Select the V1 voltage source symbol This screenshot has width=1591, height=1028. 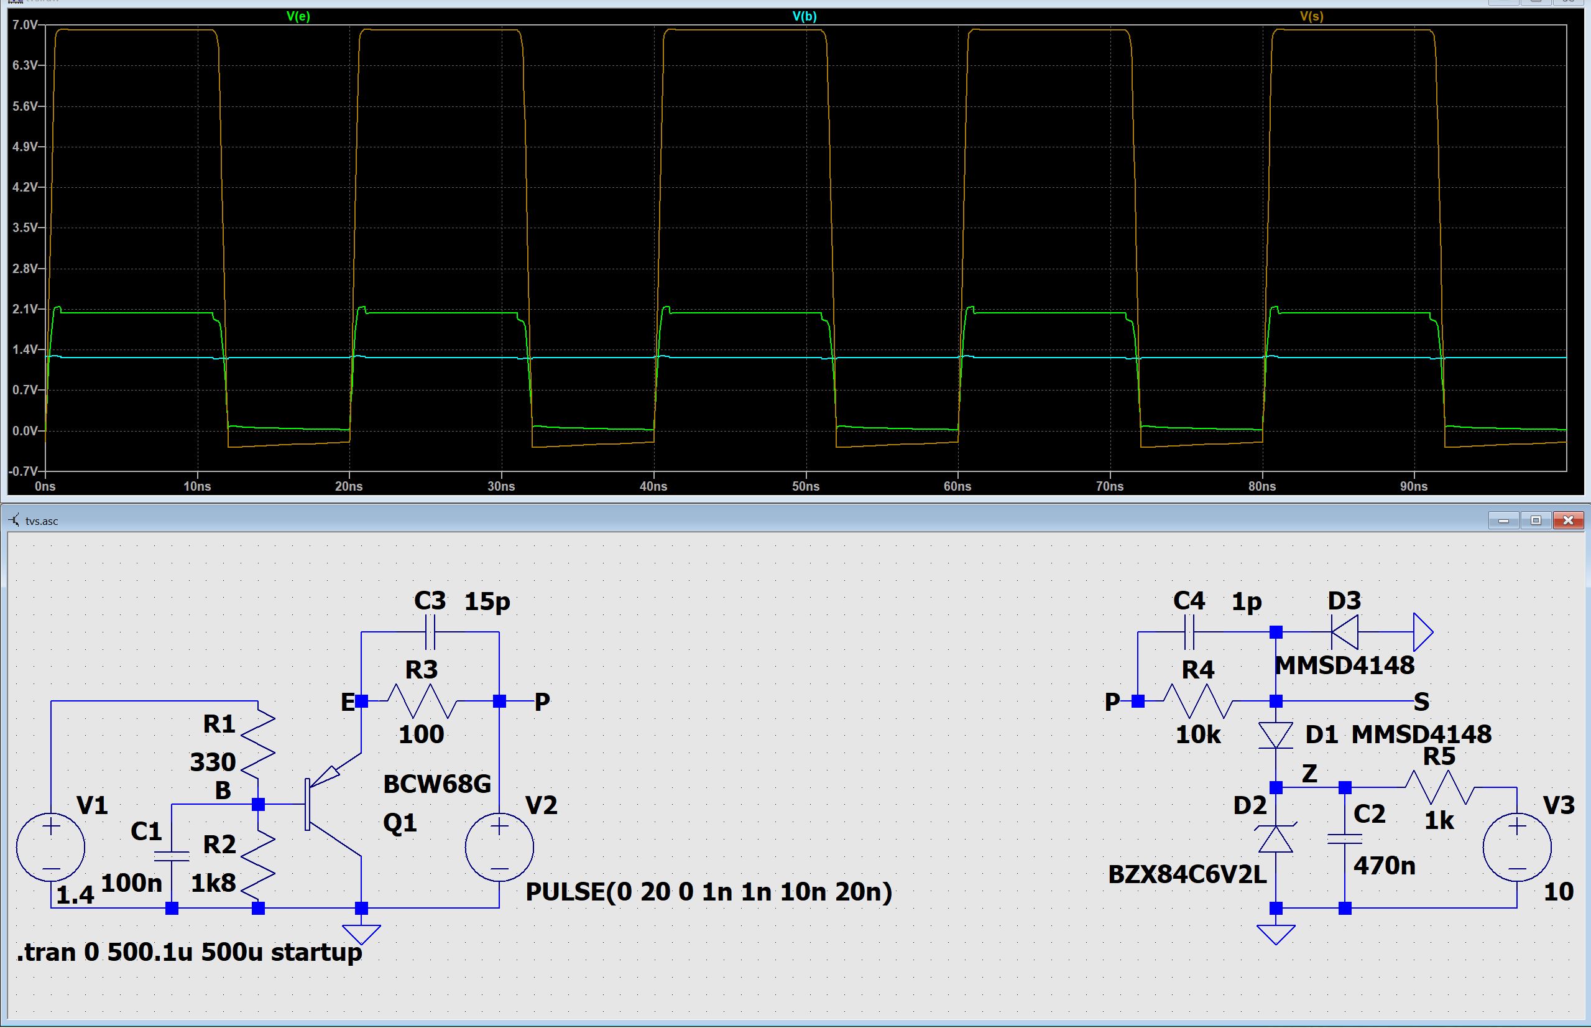(51, 847)
